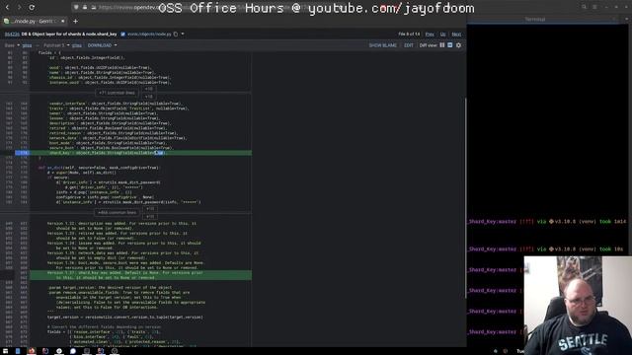Click the lock icon in the address bar
The image size is (632, 355).
[x=85, y=7]
